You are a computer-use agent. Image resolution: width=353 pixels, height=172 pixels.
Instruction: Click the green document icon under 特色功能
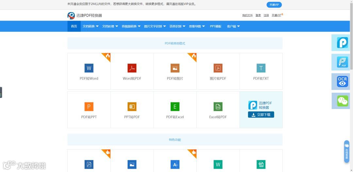point(261,164)
